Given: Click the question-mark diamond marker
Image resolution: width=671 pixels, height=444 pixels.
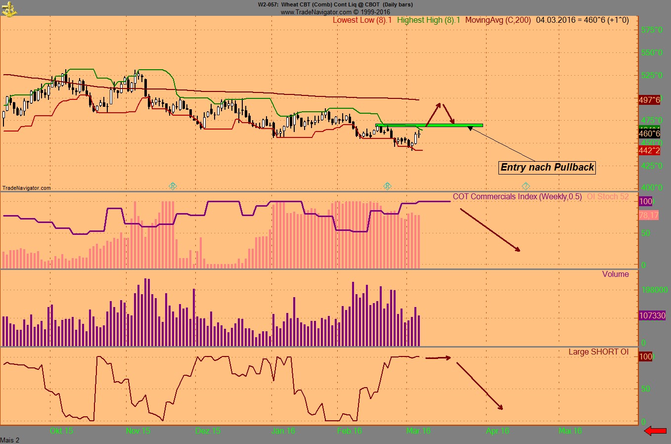Looking at the screenshot, I should (x=526, y=186).
